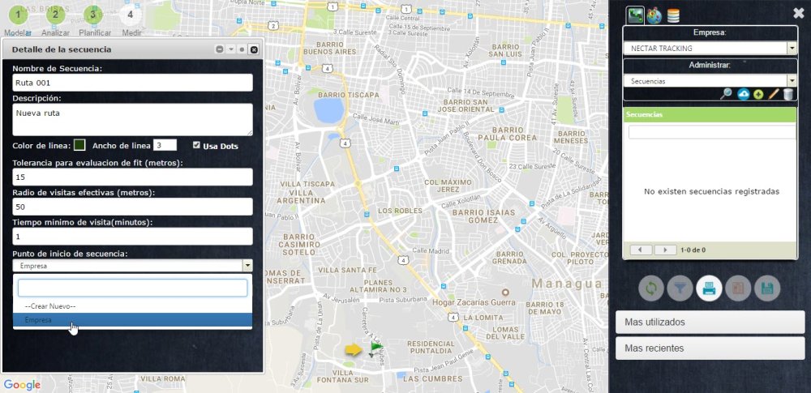This screenshot has width=811, height=393.
Task: Click the funnel filter circular button
Action: coord(680,288)
